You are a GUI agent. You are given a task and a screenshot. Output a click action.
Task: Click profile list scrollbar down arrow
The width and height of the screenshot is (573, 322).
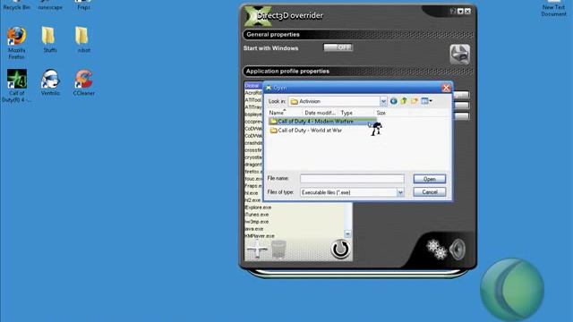[348, 234]
